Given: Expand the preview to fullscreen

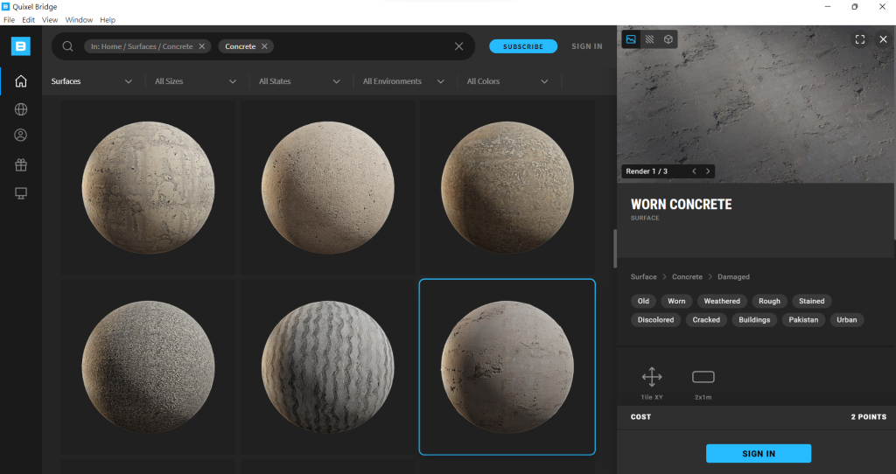Looking at the screenshot, I should 860,39.
